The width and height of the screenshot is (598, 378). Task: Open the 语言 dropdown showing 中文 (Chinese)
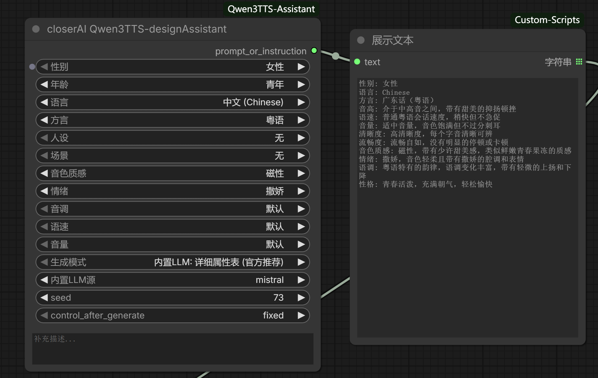tap(172, 102)
